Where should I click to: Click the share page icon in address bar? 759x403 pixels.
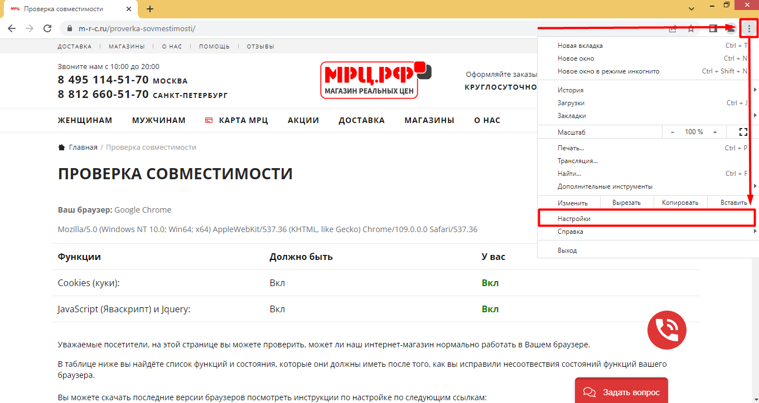[673, 28]
